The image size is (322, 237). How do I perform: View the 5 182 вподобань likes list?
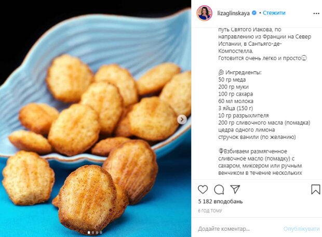coord(220,202)
